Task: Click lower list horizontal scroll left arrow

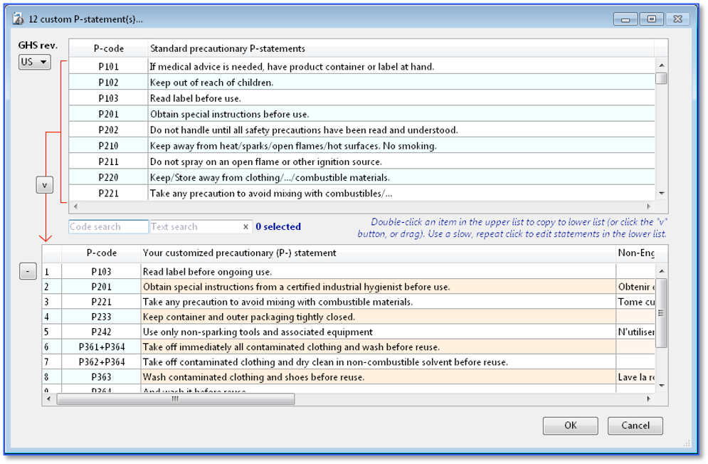Action: [x=49, y=399]
